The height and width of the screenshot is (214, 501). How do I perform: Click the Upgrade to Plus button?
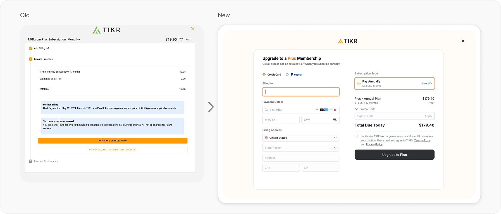point(395,155)
